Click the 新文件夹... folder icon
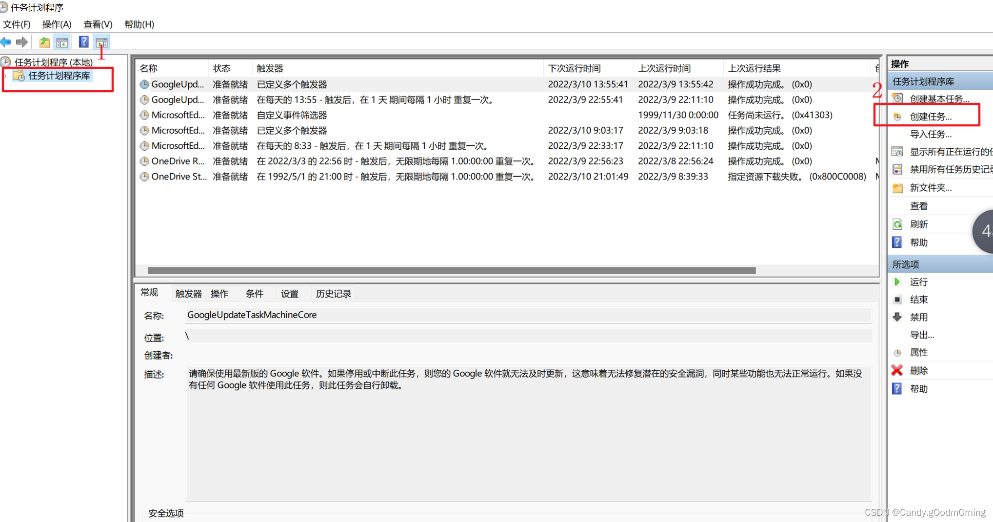Screen dimensions: 993x522 [897, 188]
